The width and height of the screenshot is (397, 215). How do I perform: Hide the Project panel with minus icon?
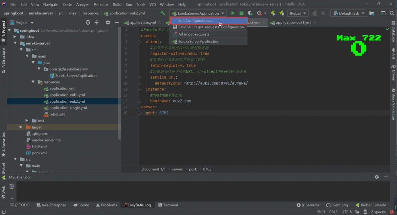(x=116, y=23)
